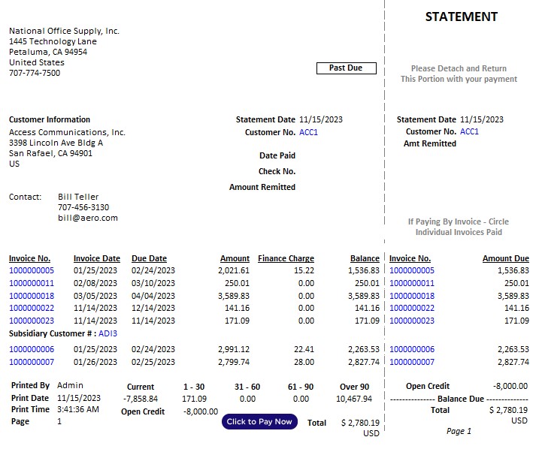Click the Finance Charge column header
Image resolution: width=539 pixels, height=449 pixels.
[286, 258]
